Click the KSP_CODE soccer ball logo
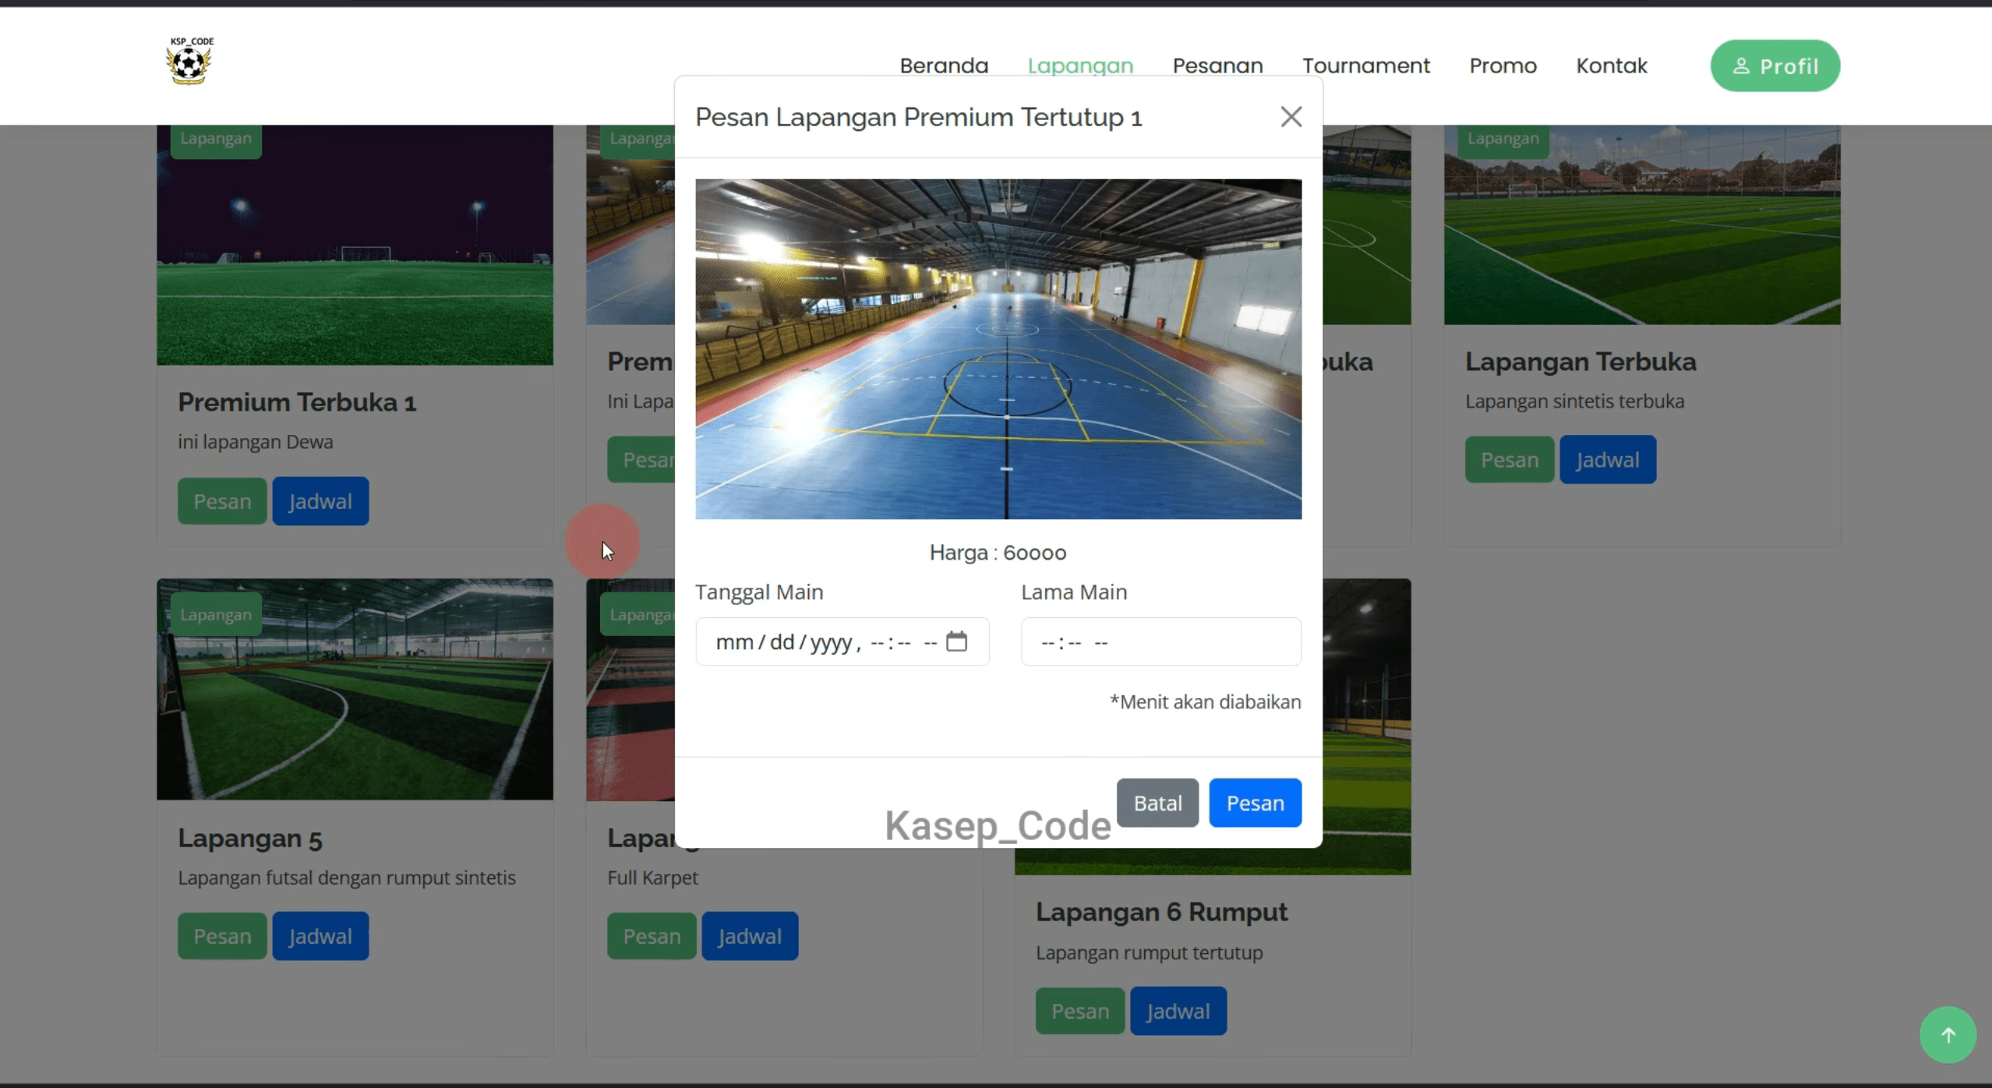Viewport: 1992px width, 1088px height. (x=189, y=61)
